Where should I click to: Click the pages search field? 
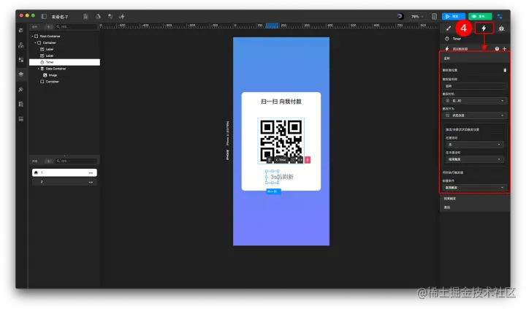tap(76, 161)
